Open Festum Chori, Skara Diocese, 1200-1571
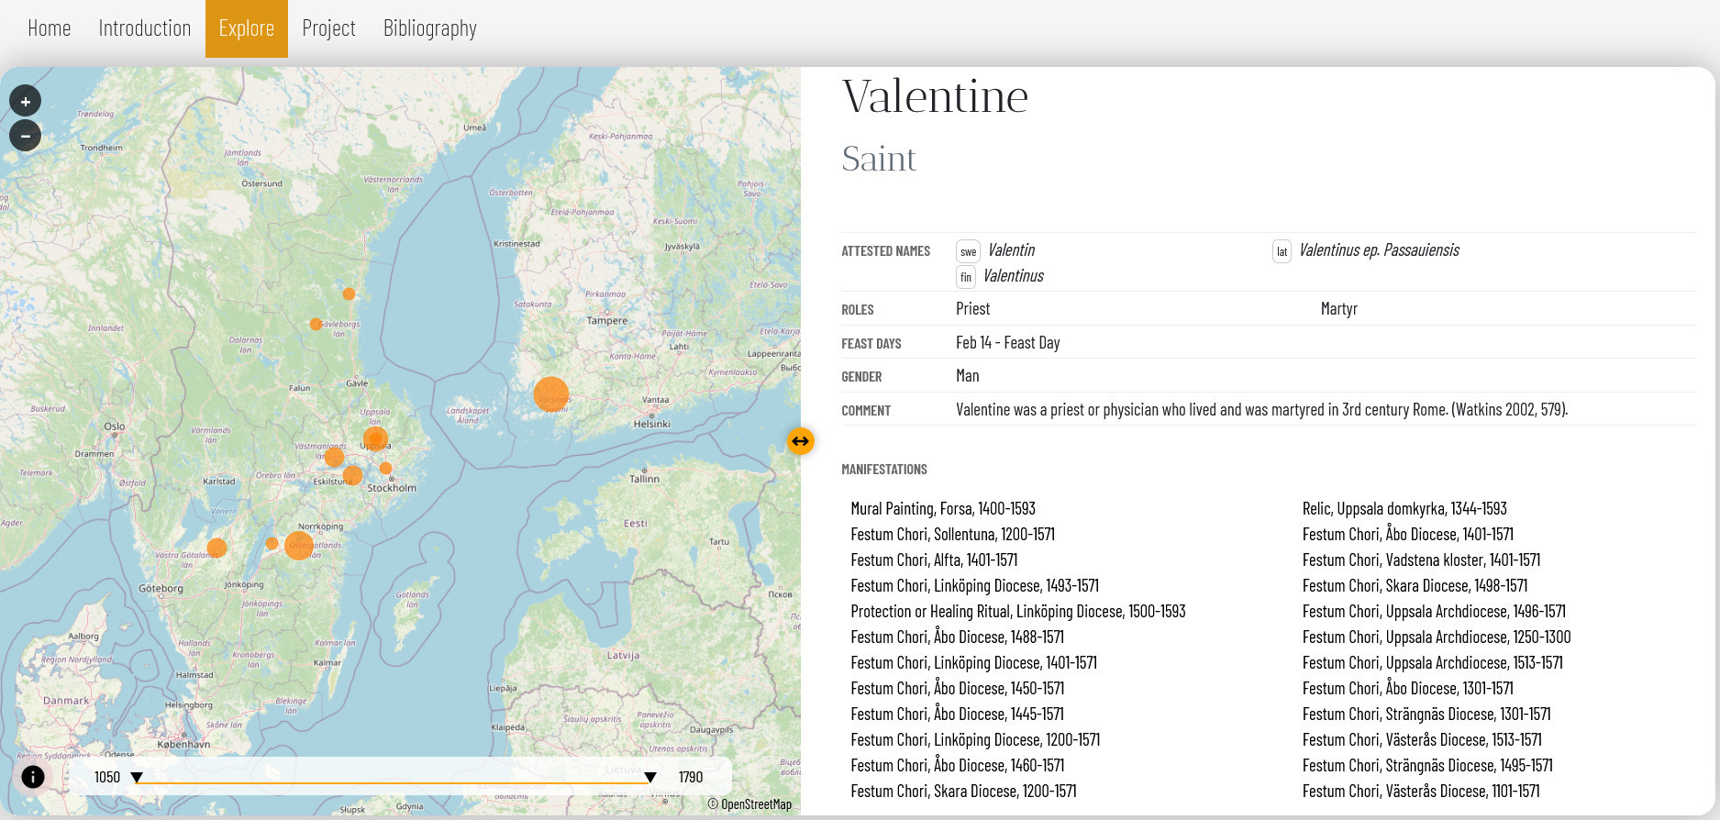1720x820 pixels. (963, 792)
